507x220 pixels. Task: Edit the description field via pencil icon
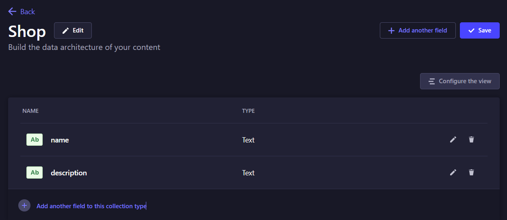[x=453, y=173]
